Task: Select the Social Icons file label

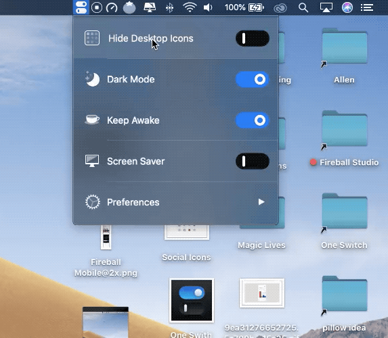Action: 187,258
